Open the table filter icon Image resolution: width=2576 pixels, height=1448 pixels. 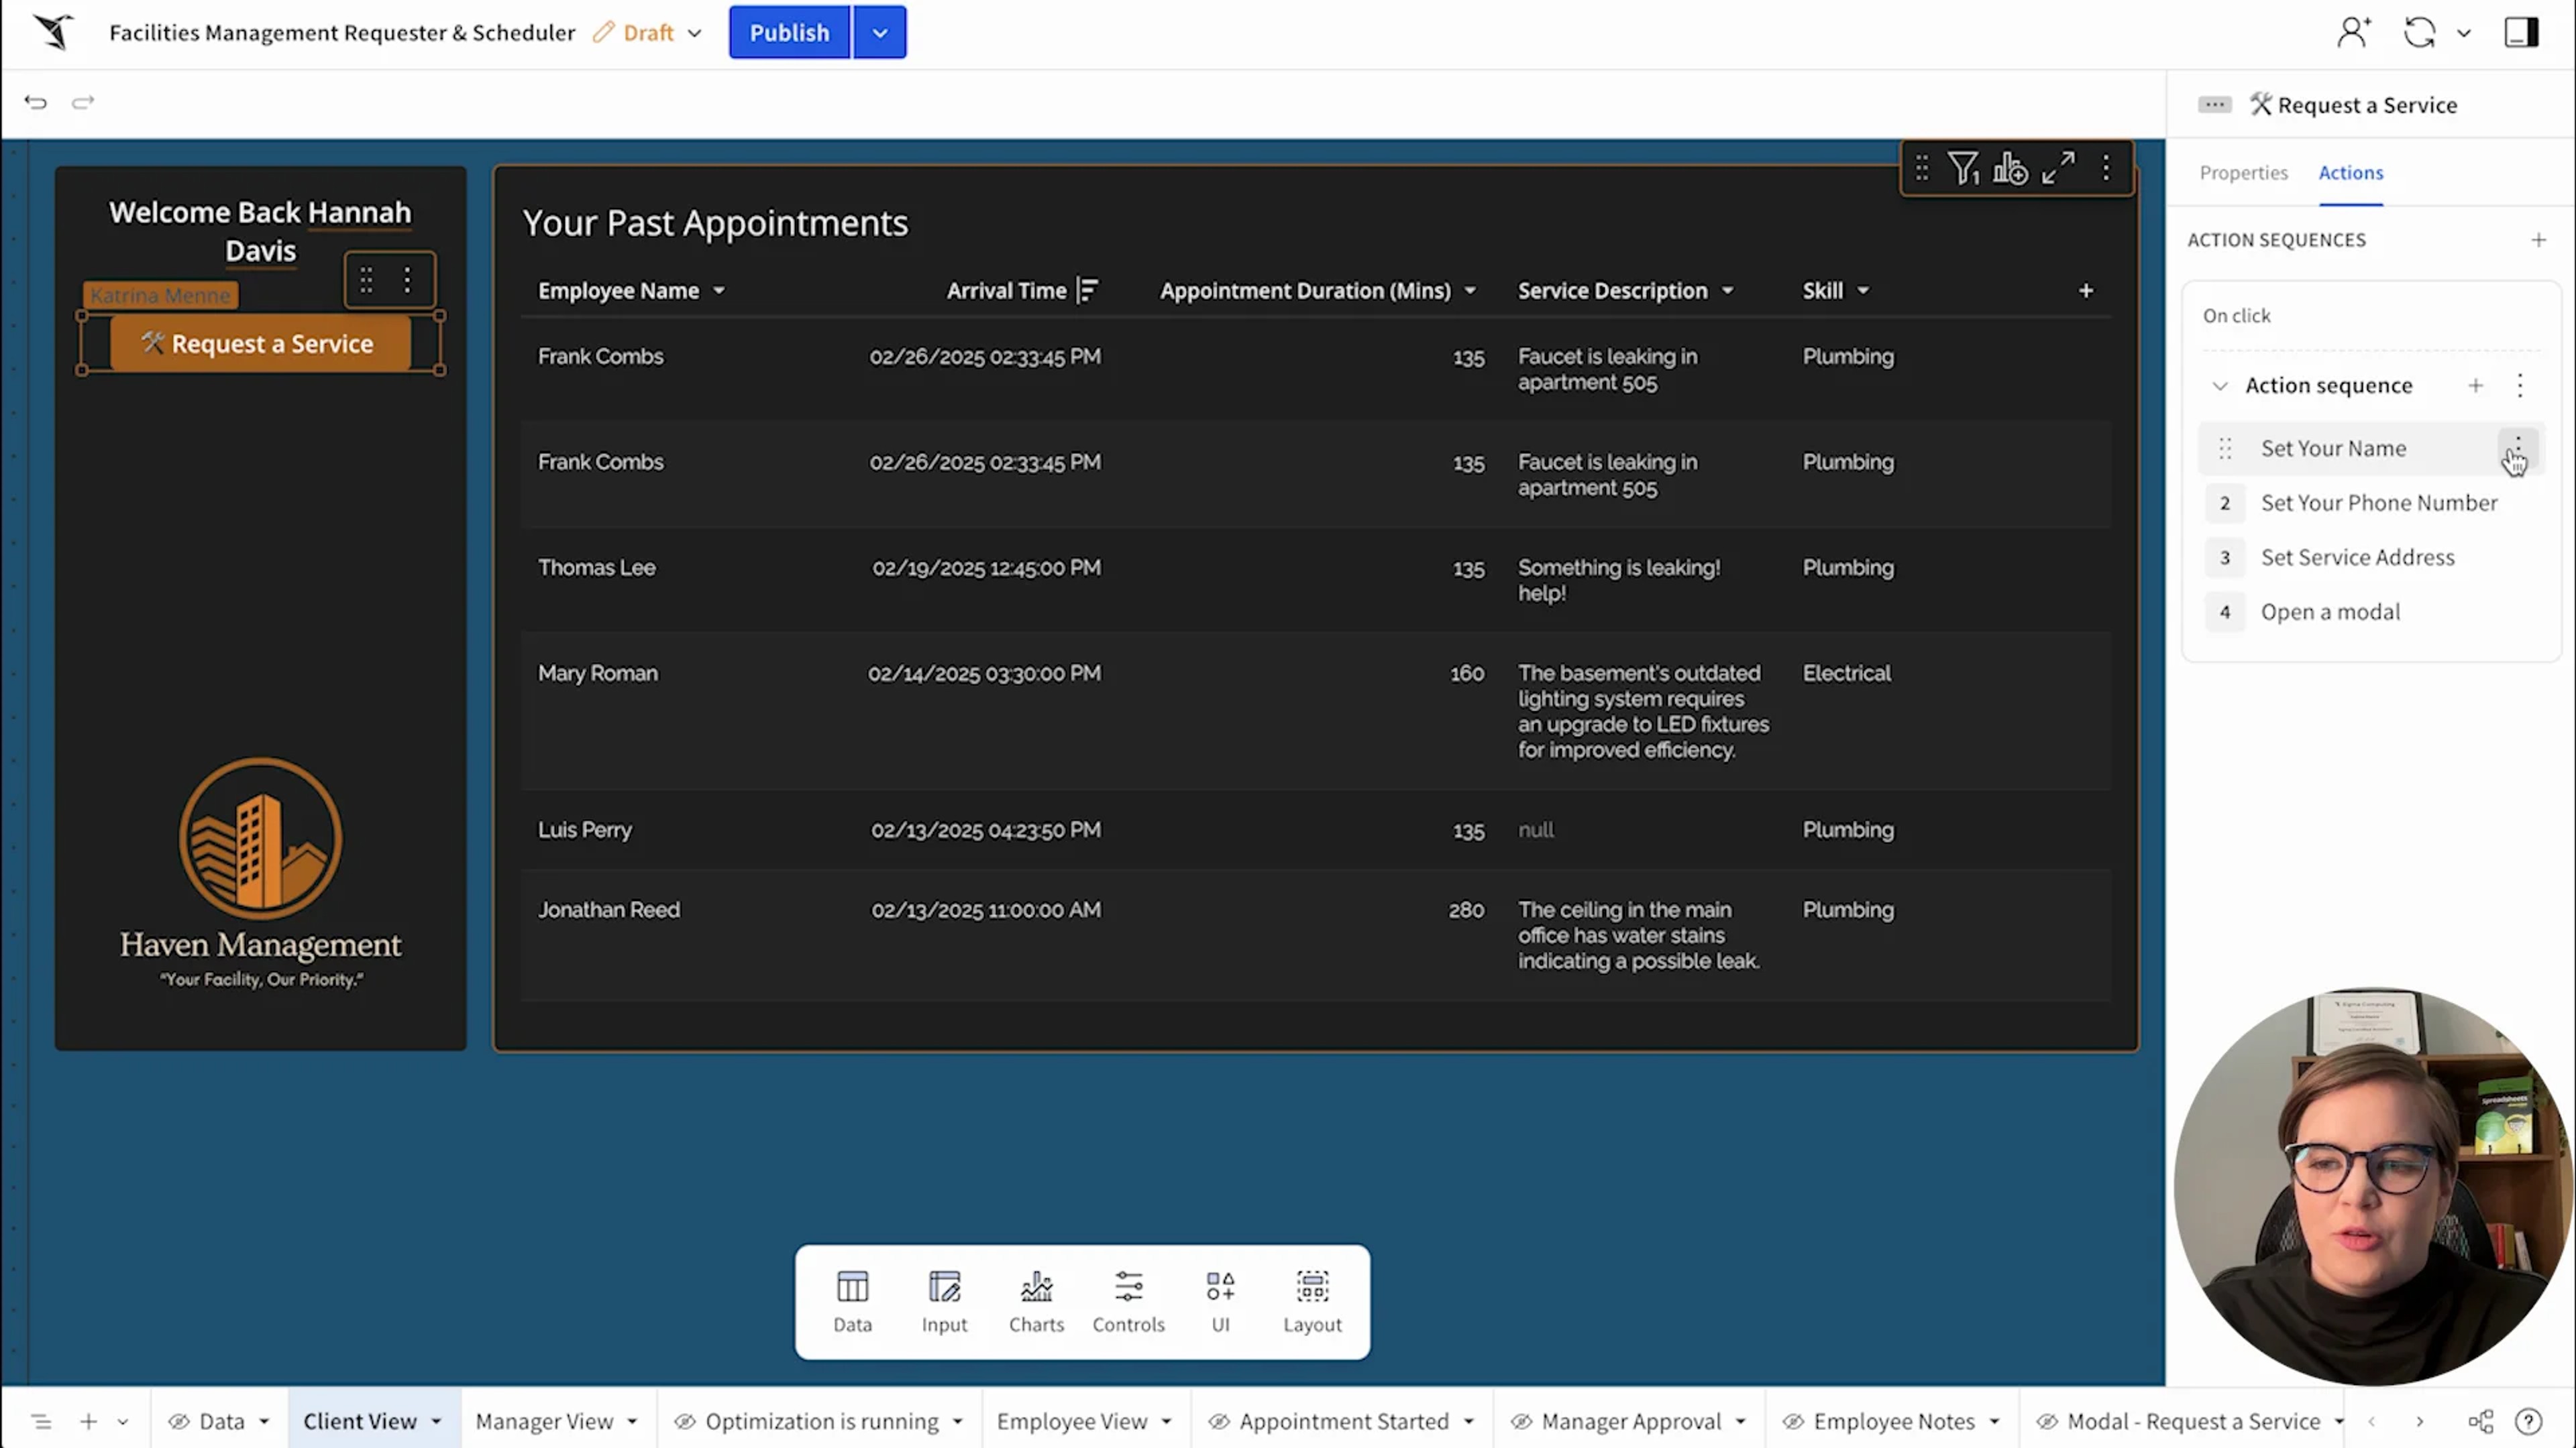click(x=1964, y=168)
